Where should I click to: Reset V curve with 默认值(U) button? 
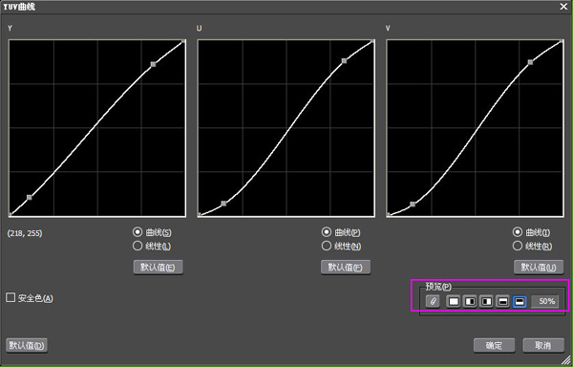tap(539, 268)
